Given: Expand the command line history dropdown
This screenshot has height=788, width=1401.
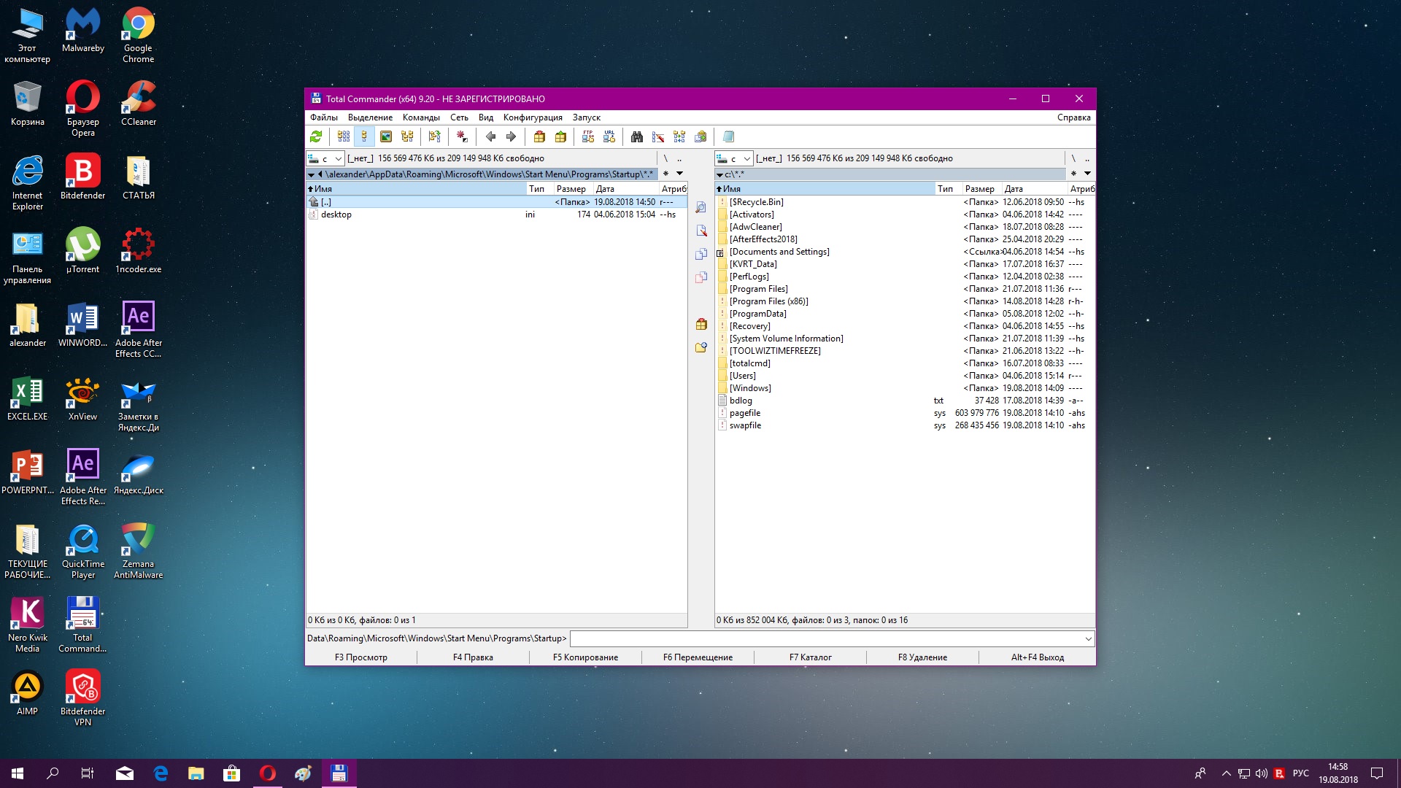Looking at the screenshot, I should coord(1088,638).
